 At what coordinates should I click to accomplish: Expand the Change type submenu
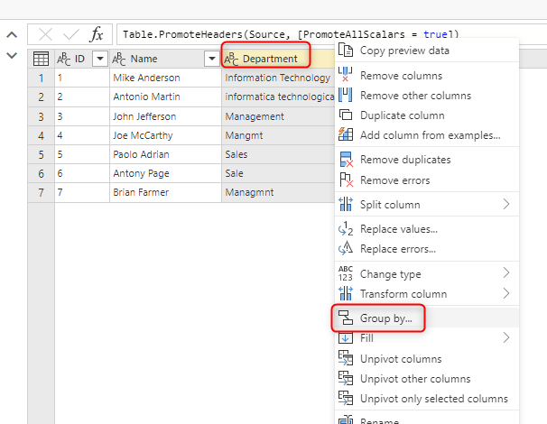pos(506,273)
